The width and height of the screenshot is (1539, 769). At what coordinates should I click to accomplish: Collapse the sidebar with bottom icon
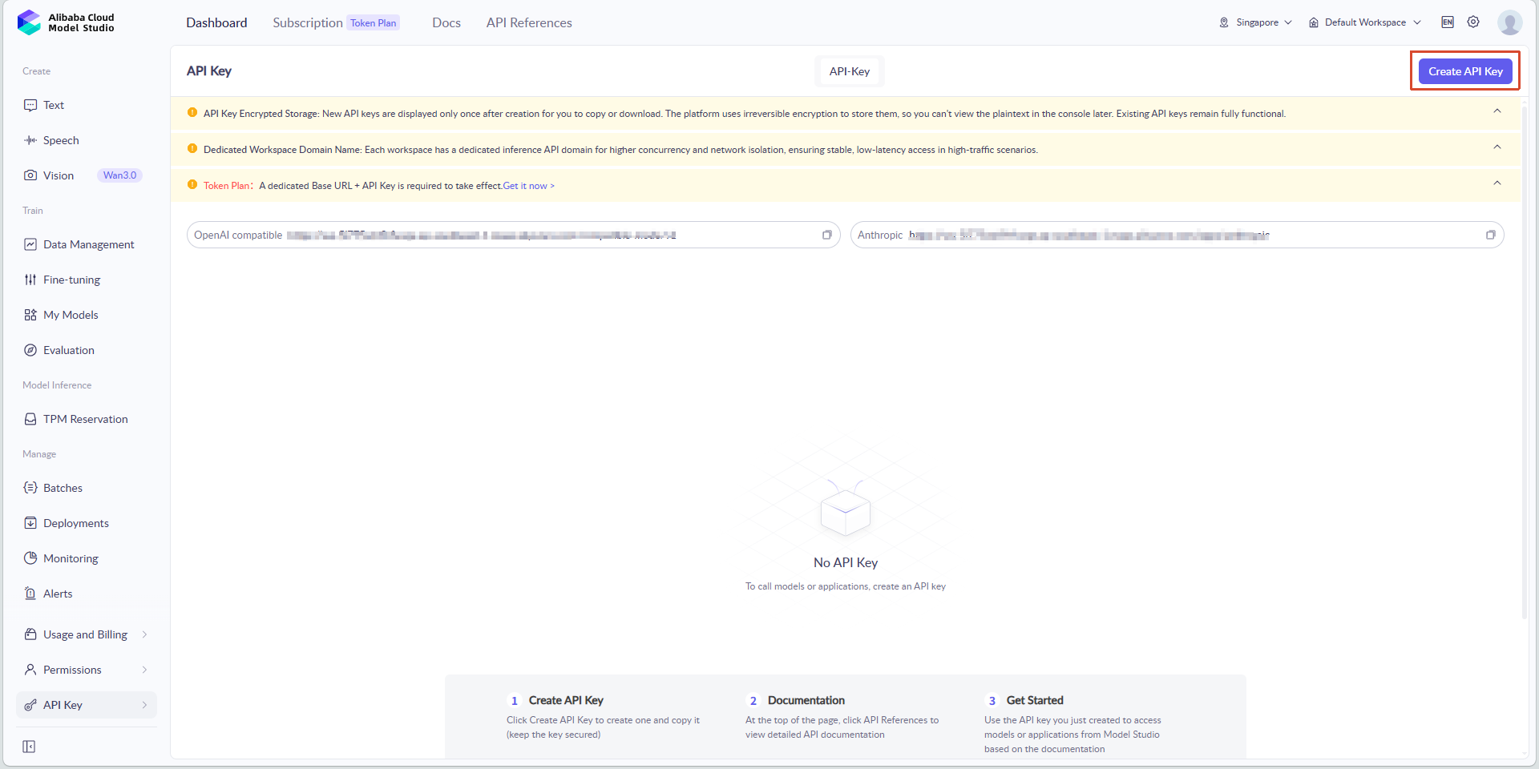click(x=29, y=747)
